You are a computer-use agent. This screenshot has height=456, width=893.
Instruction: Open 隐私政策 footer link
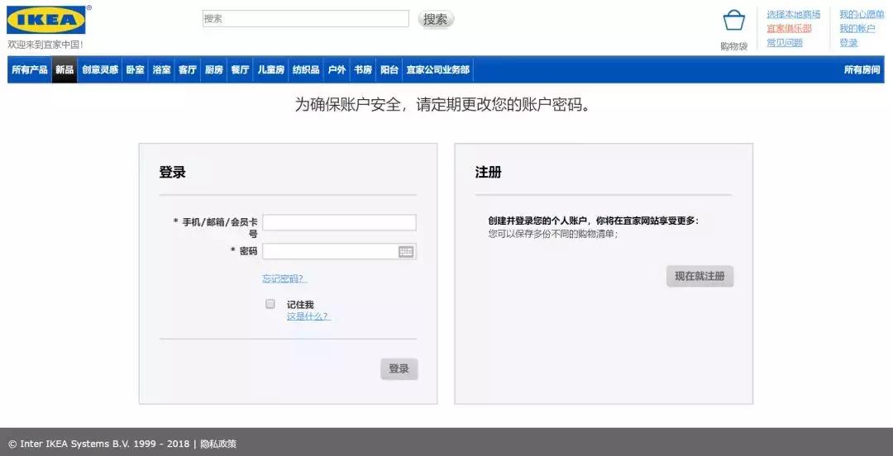[218, 444]
